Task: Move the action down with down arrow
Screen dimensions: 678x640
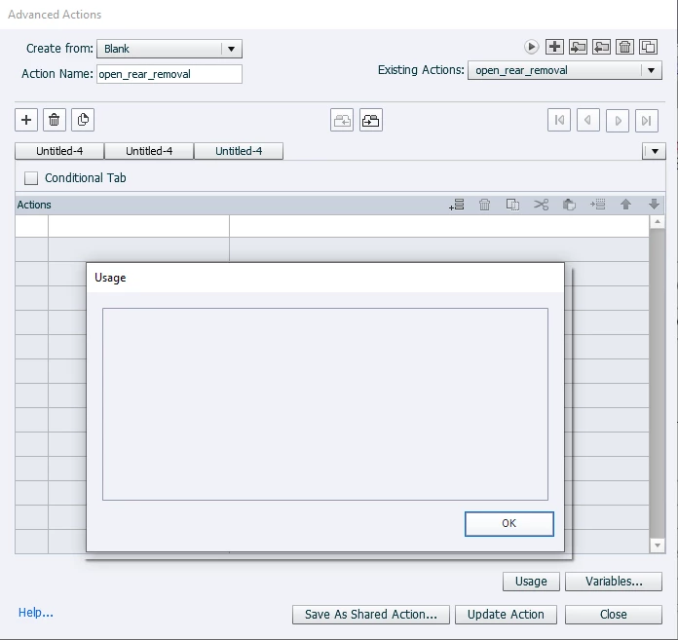Action: (654, 205)
